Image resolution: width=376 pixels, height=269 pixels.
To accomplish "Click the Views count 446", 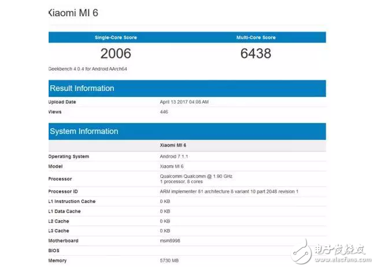I will pos(164,111).
